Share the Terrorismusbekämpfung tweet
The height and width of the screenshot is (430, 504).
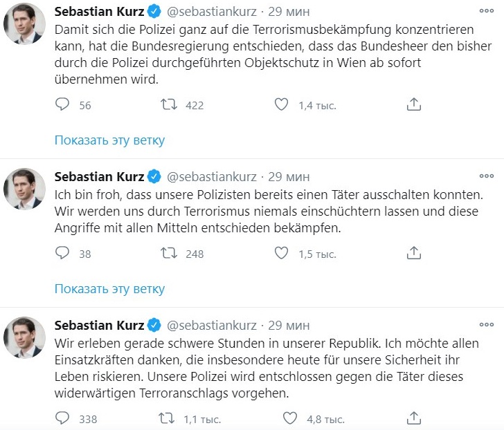coord(413,105)
